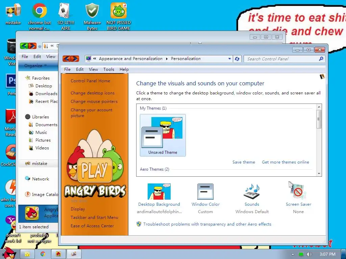346x259 pixels.
Task: Open the Personalization taskbar item
Action: pos(74,254)
